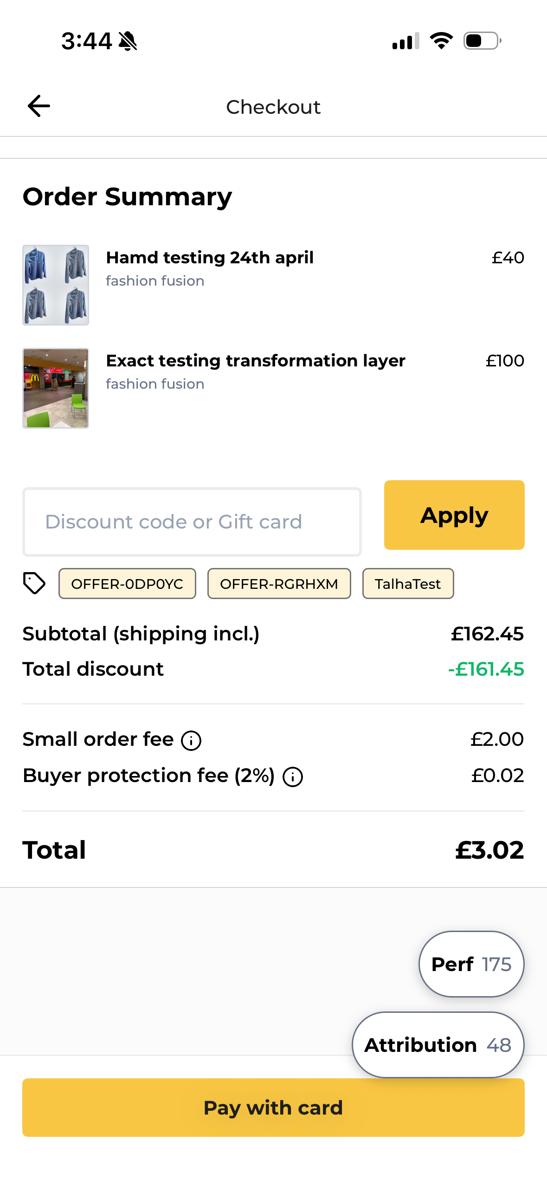
Task: Open Buyer protection fee info icon
Action: pyautogui.click(x=293, y=777)
